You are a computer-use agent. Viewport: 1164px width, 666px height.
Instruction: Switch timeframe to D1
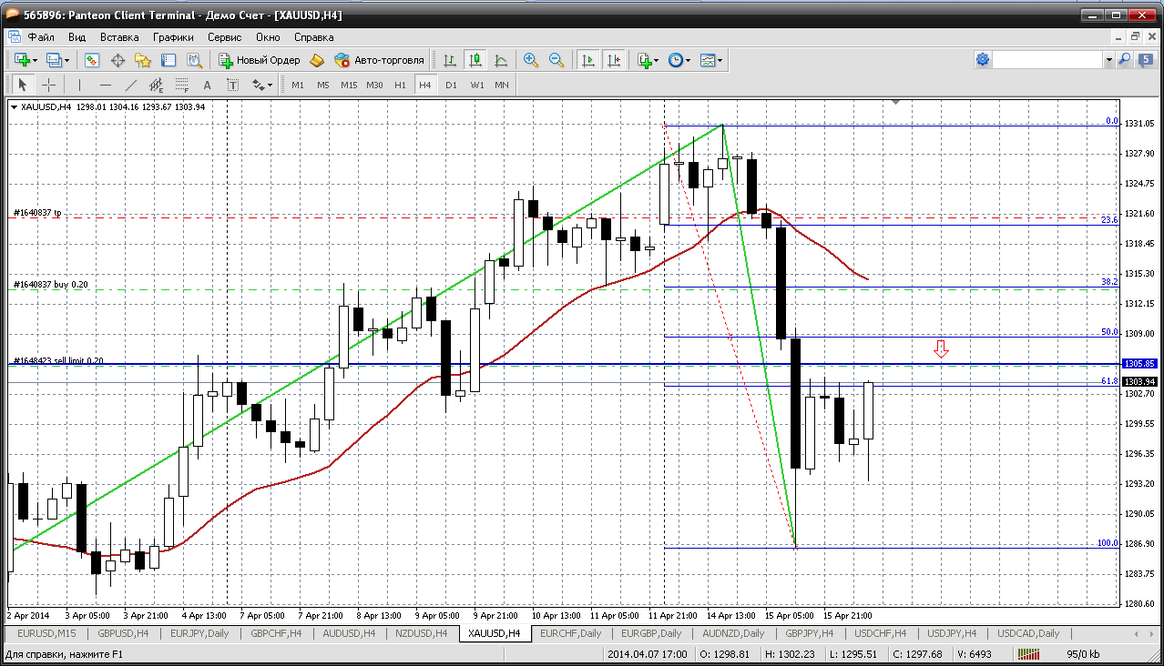pos(451,85)
